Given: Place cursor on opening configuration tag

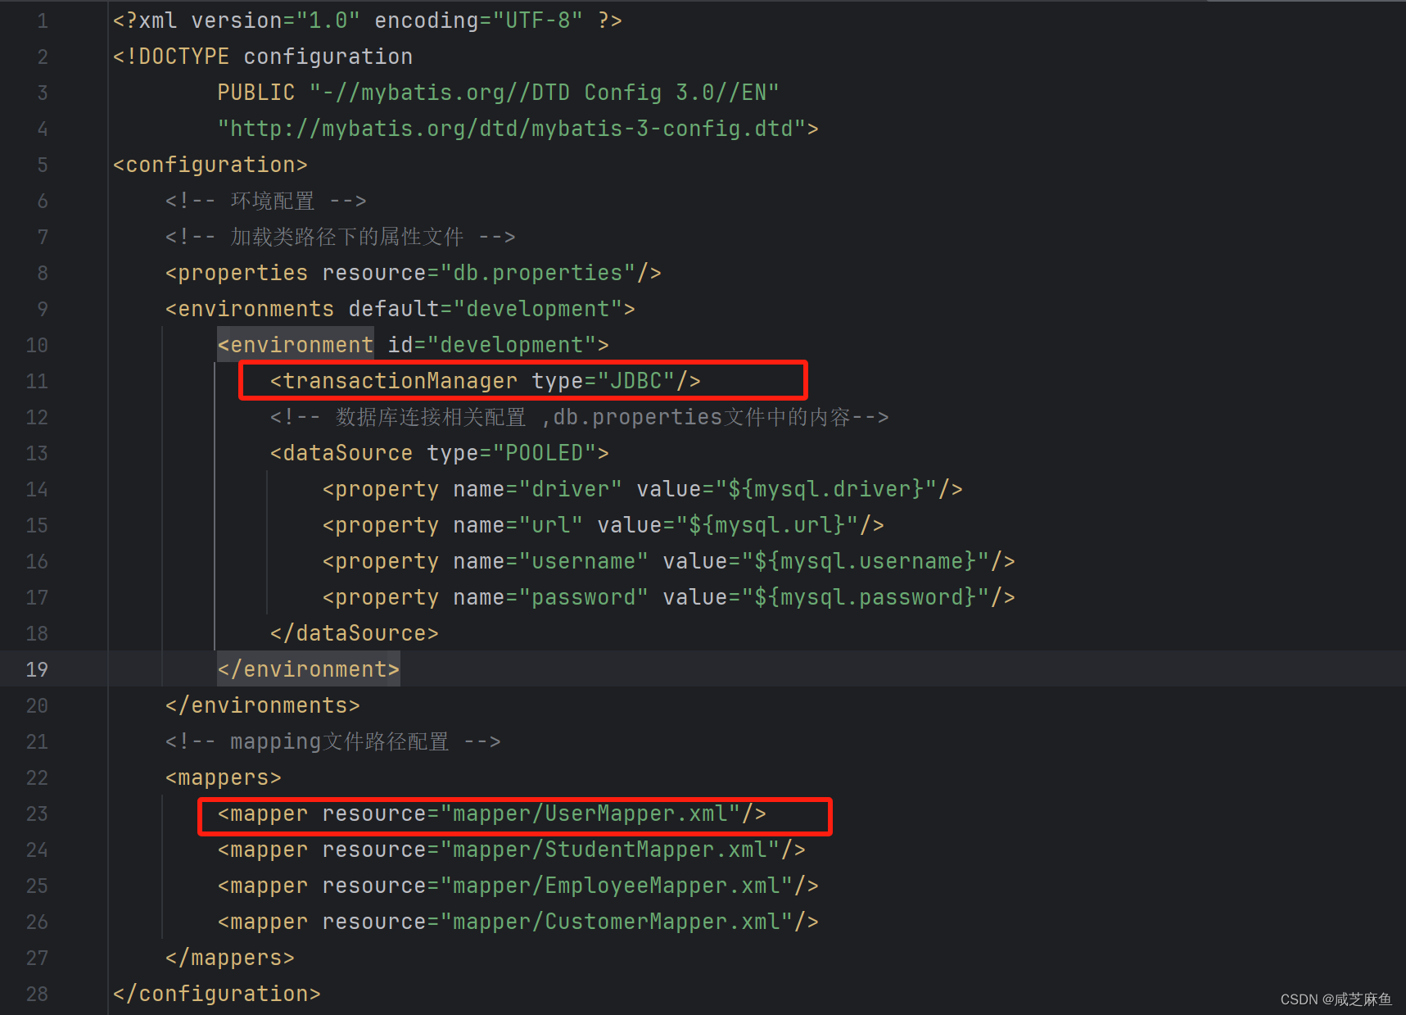Looking at the screenshot, I should click(x=210, y=165).
